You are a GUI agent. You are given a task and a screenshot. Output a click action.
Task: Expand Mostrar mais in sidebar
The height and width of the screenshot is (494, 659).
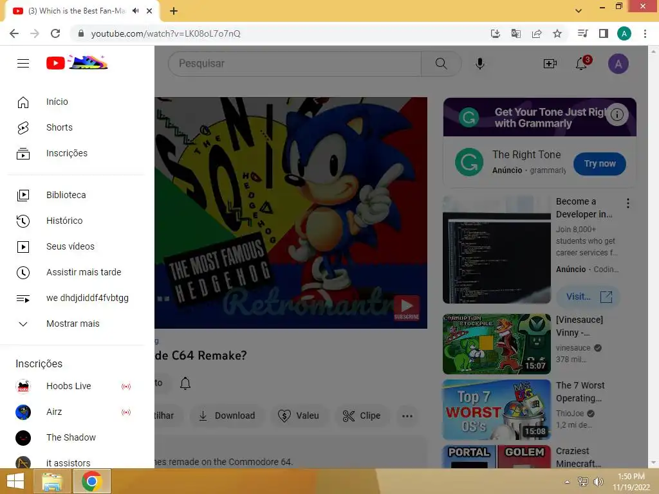[x=77, y=324]
